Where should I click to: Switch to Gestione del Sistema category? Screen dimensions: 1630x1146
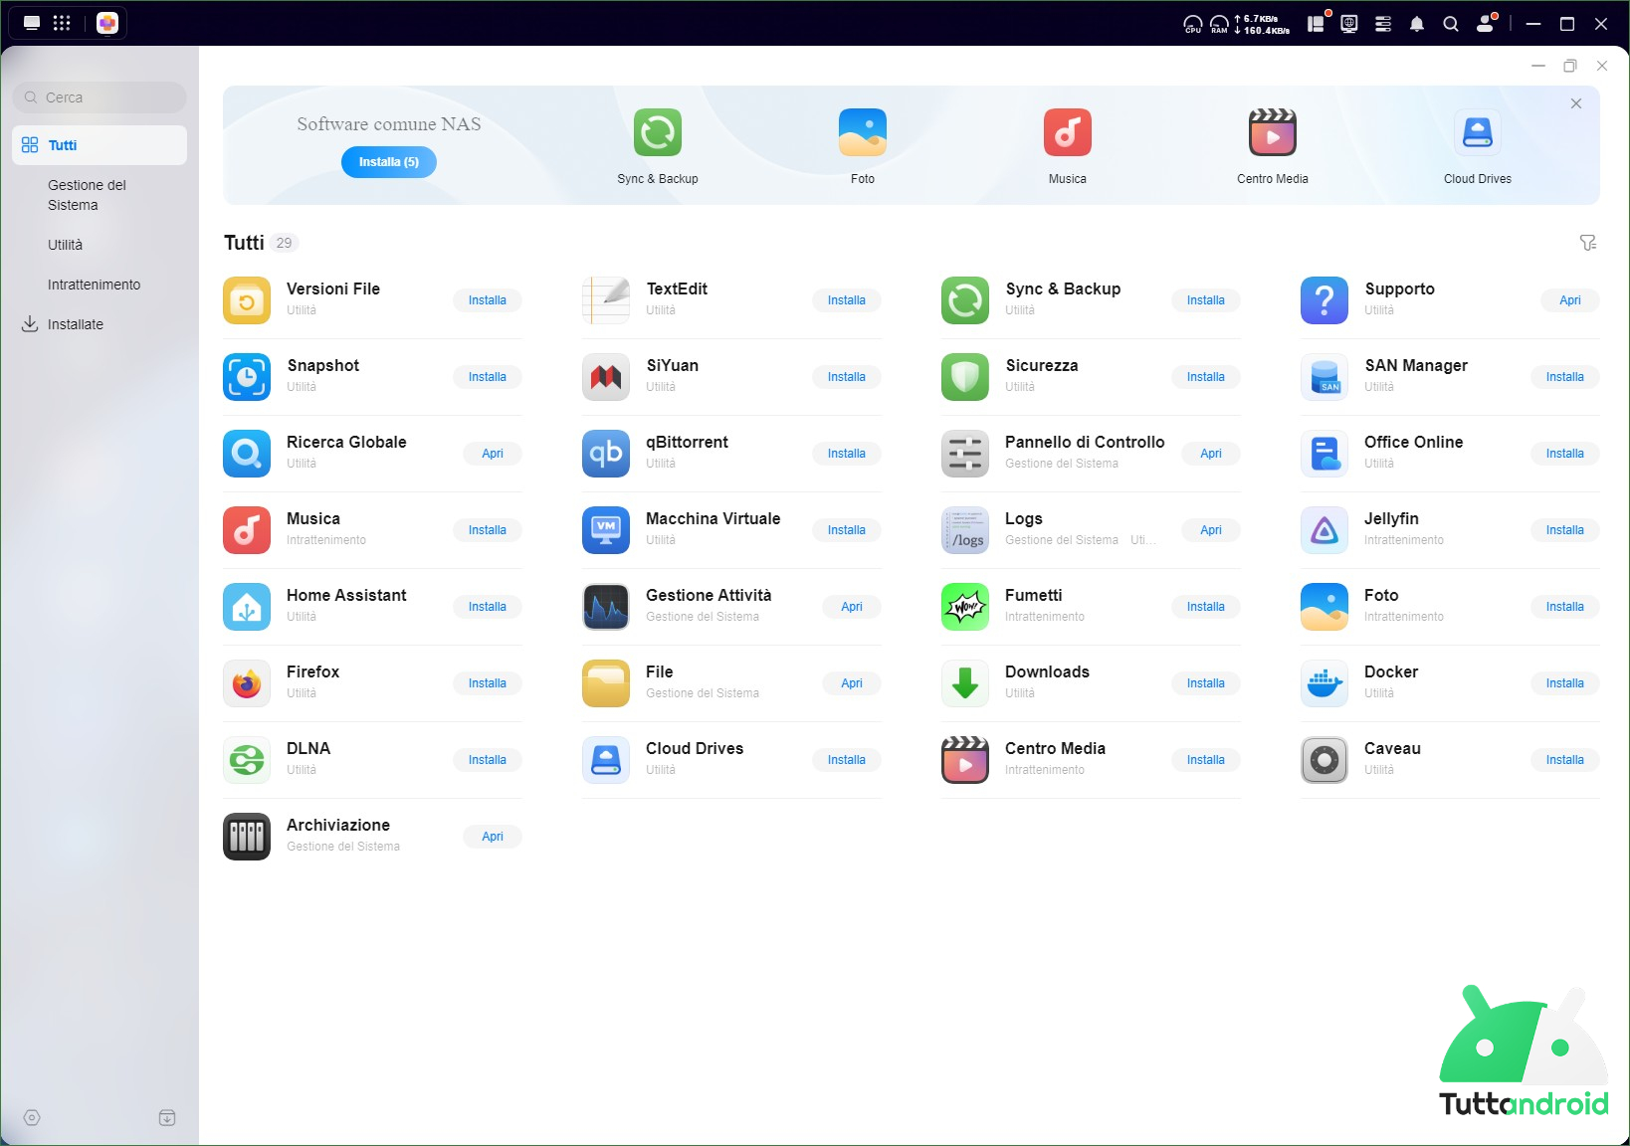pyautogui.click(x=100, y=195)
